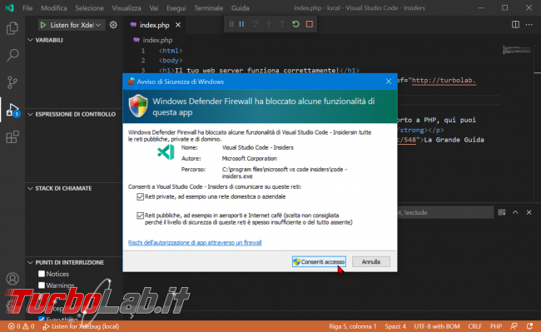The image size is (541, 332).
Task: Maximize the bottom panel with chevron up
Action: (515, 212)
